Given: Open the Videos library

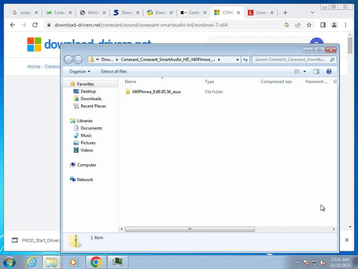Looking at the screenshot, I should (x=87, y=150).
